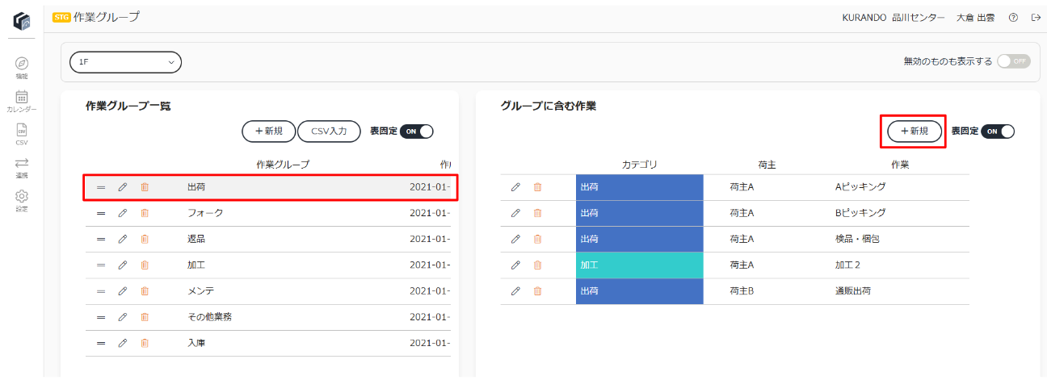Image resolution: width=1047 pixels, height=380 pixels.
Task: Edit the 通販出荷 task row
Action: (x=515, y=290)
